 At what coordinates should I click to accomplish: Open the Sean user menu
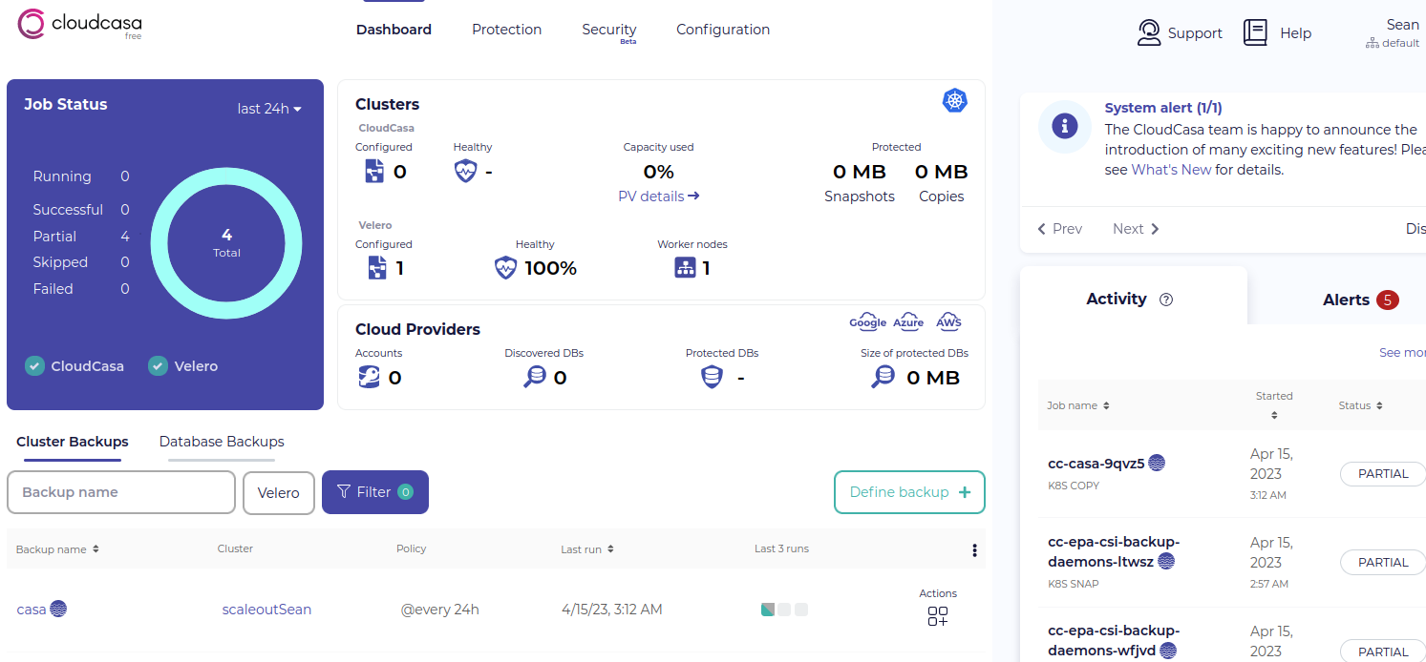[x=1402, y=25]
